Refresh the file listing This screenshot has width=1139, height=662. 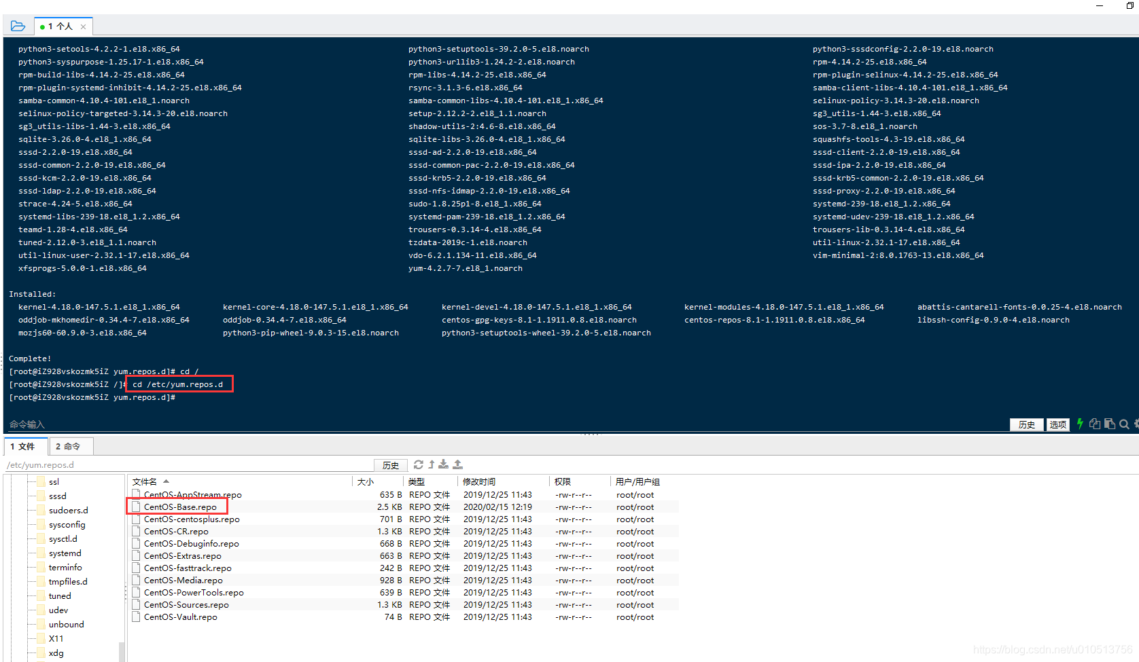tap(419, 464)
